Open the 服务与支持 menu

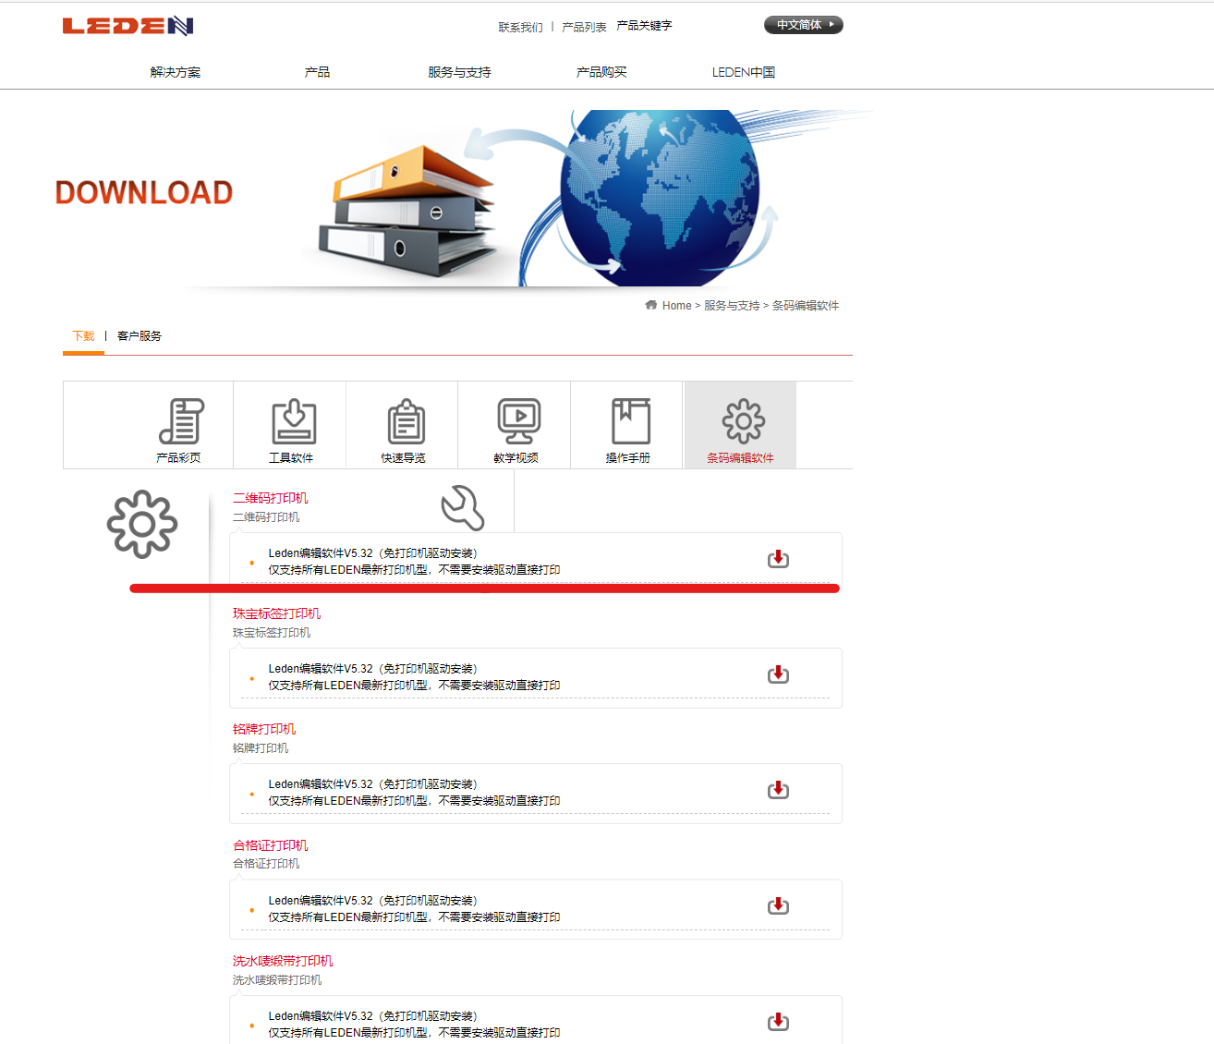click(459, 72)
